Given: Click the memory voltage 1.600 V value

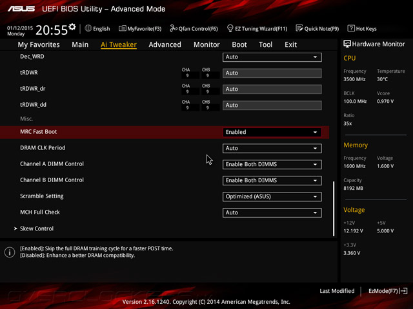Looking at the screenshot, I should [x=385, y=166].
